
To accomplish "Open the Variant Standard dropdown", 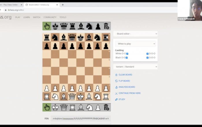I will (135, 67).
